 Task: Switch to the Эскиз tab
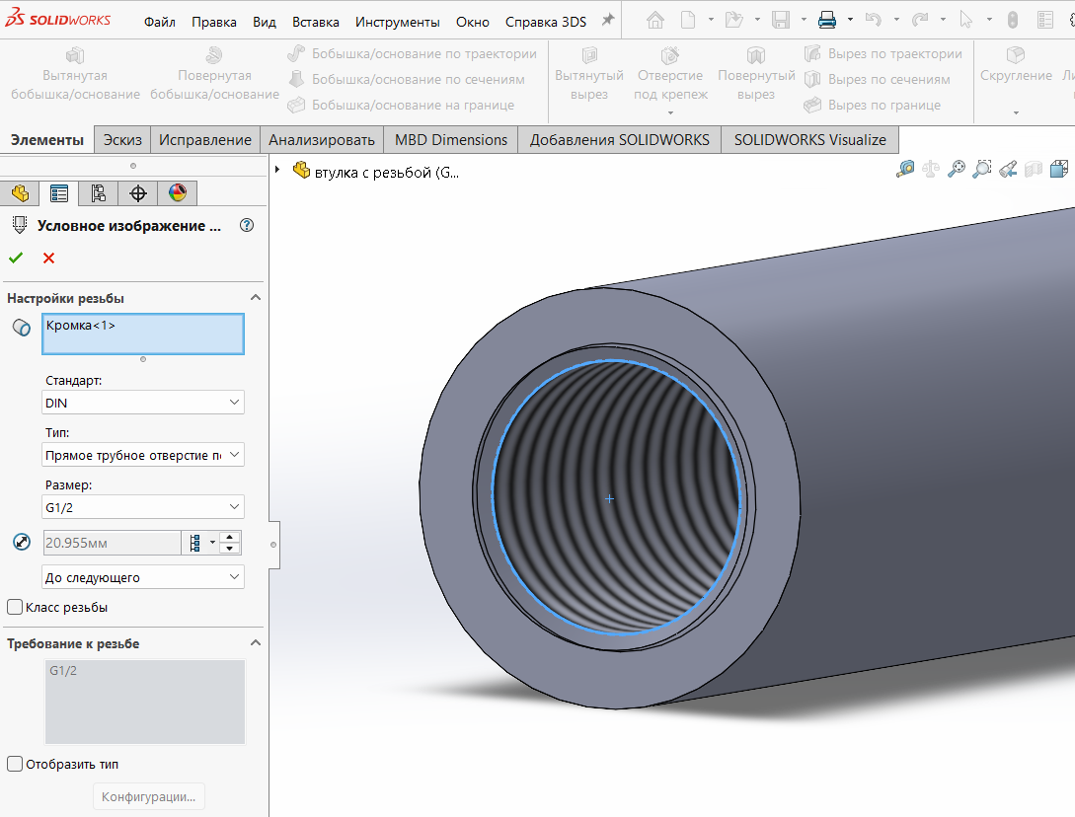coord(122,140)
